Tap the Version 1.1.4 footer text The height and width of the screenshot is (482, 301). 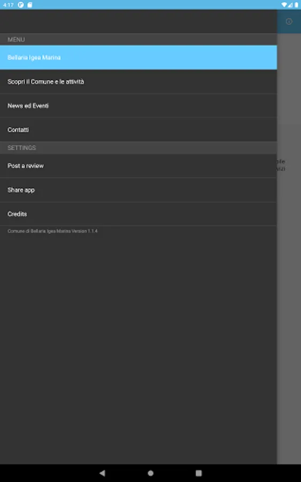(x=52, y=231)
